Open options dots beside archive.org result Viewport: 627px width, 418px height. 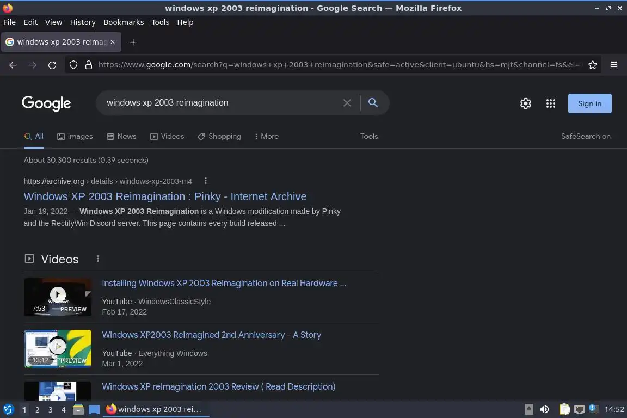point(206,181)
